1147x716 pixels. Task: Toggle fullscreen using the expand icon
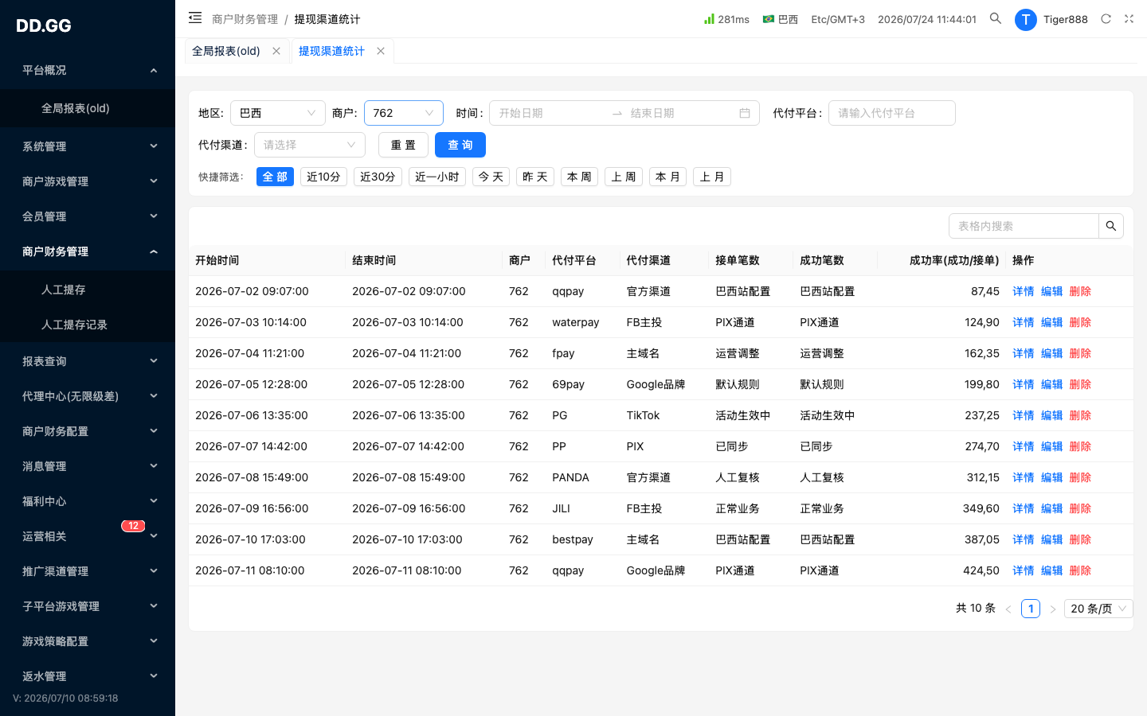point(1129,19)
